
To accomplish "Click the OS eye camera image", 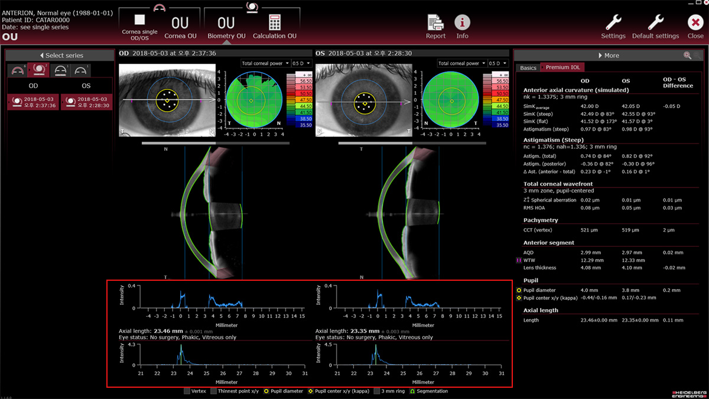I will point(364,100).
